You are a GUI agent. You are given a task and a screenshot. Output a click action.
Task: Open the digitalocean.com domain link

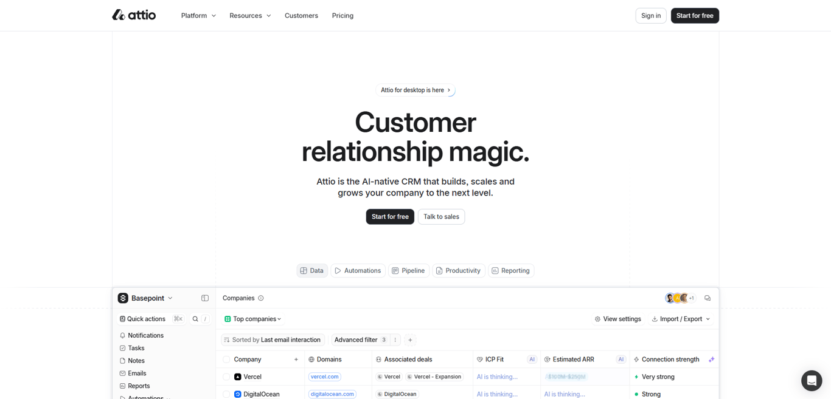point(332,394)
